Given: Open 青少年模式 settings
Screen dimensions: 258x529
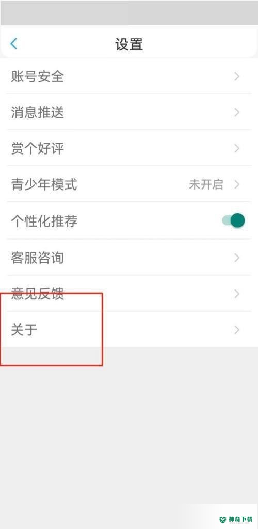Looking at the screenshot, I should click(129, 184).
